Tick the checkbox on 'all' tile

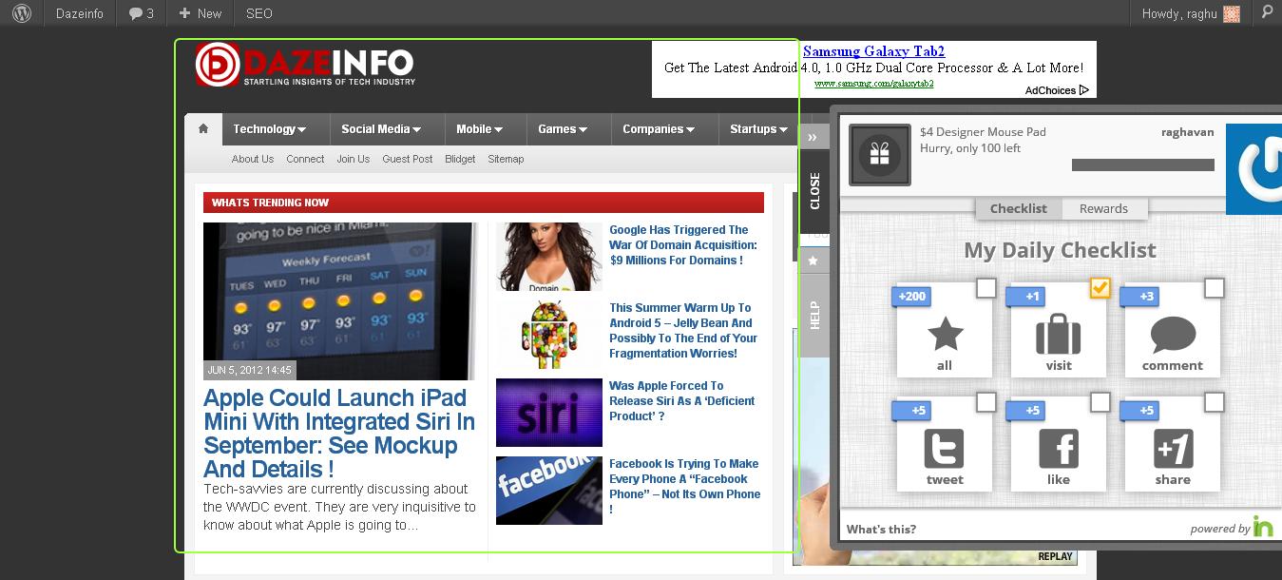point(986,287)
